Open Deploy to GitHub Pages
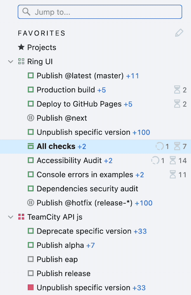191x295 pixels. point(79,104)
